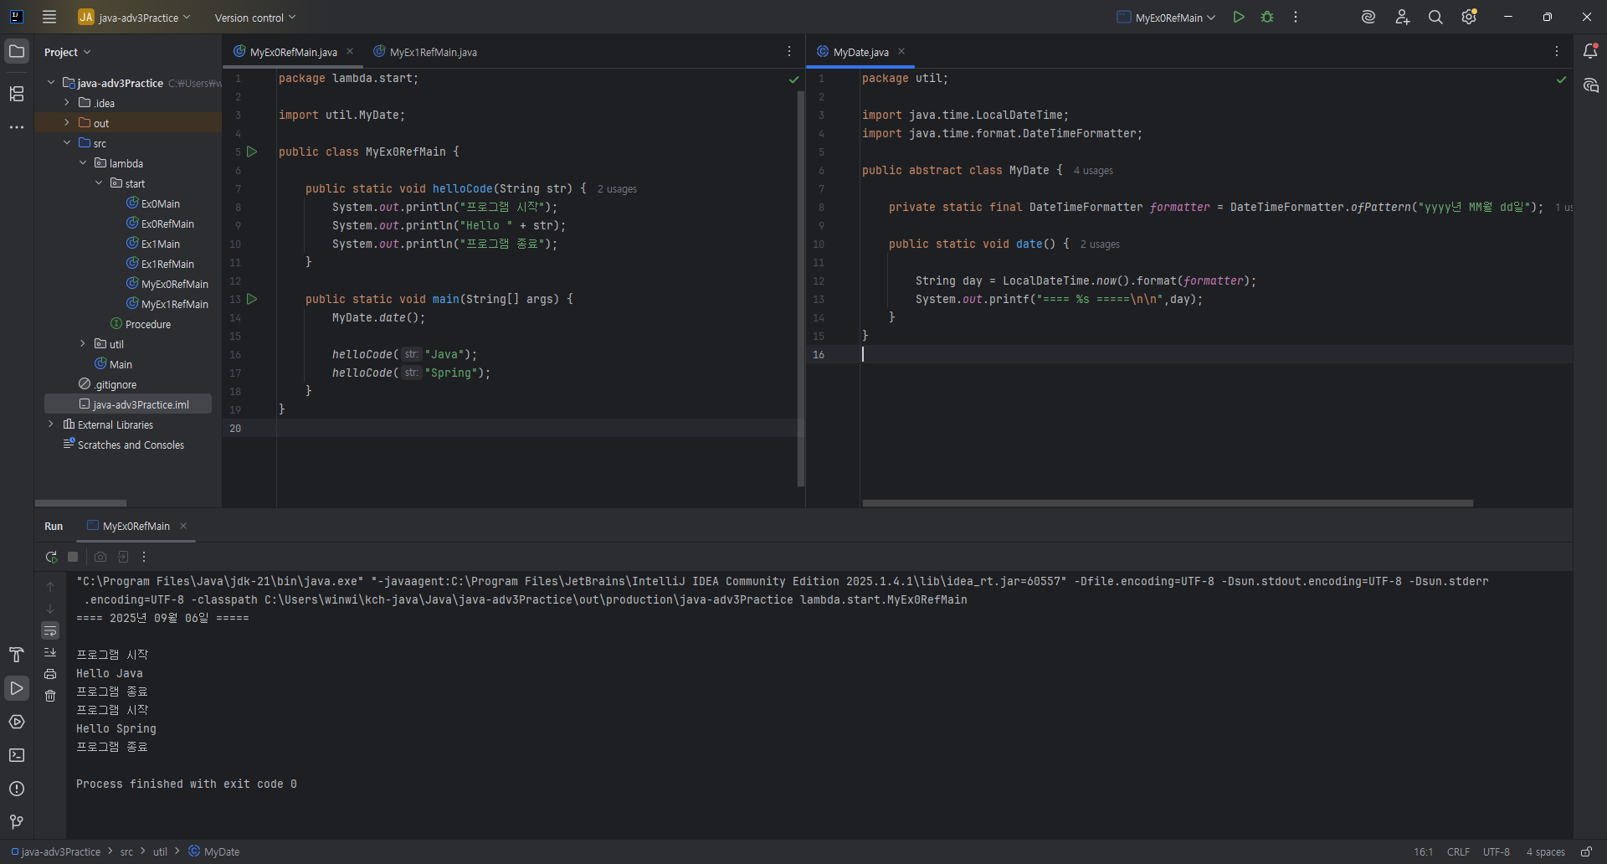Select Procedure interface in project tree
1607x864 pixels.
click(141, 324)
